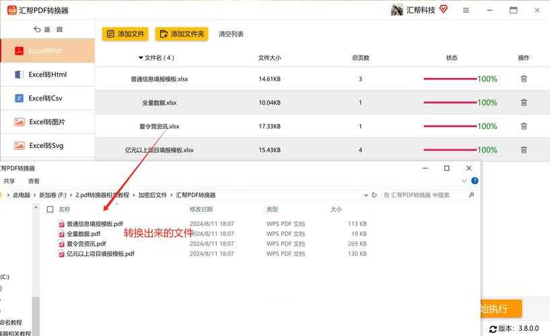Sort files by 名称 column
This screenshot has height=336, width=550.
[65, 209]
